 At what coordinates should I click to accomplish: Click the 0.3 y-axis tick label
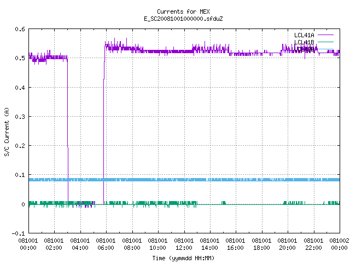20,117
